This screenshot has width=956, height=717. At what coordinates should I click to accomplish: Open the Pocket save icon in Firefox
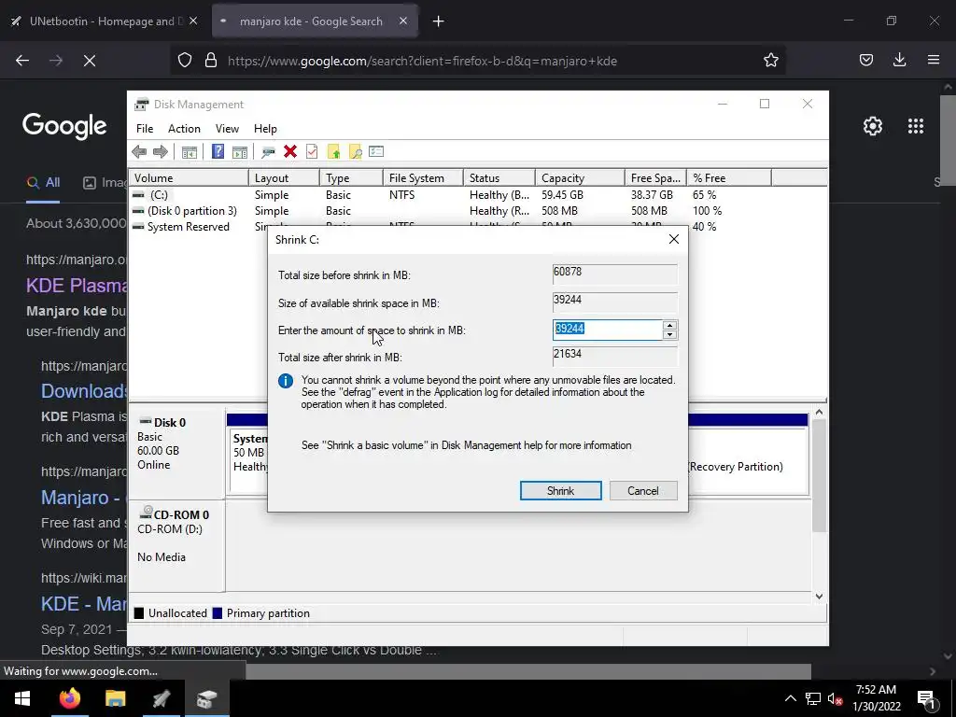[x=865, y=60]
